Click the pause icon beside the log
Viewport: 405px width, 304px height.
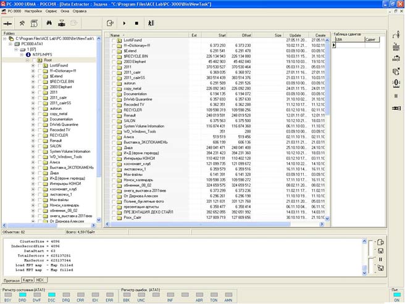[380, 260]
